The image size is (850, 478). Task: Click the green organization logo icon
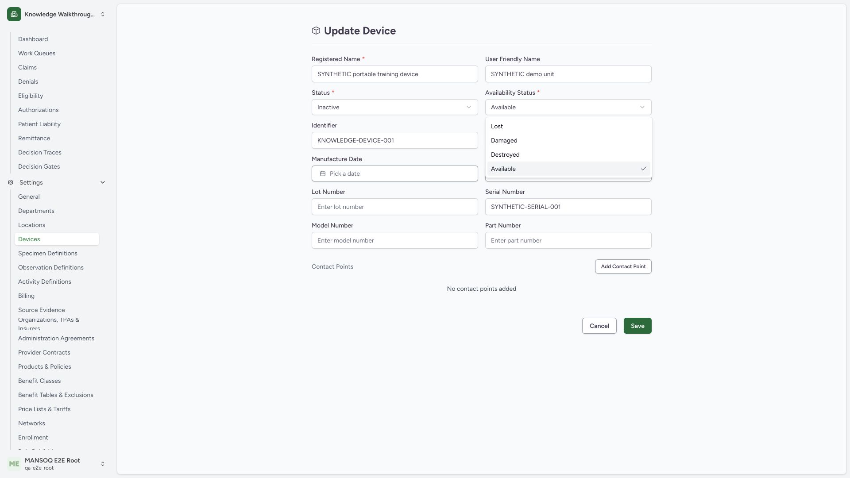[x=14, y=14]
